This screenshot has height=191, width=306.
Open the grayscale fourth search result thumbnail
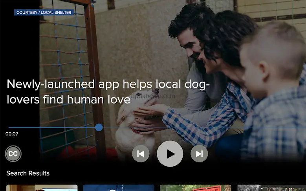coord(271,188)
